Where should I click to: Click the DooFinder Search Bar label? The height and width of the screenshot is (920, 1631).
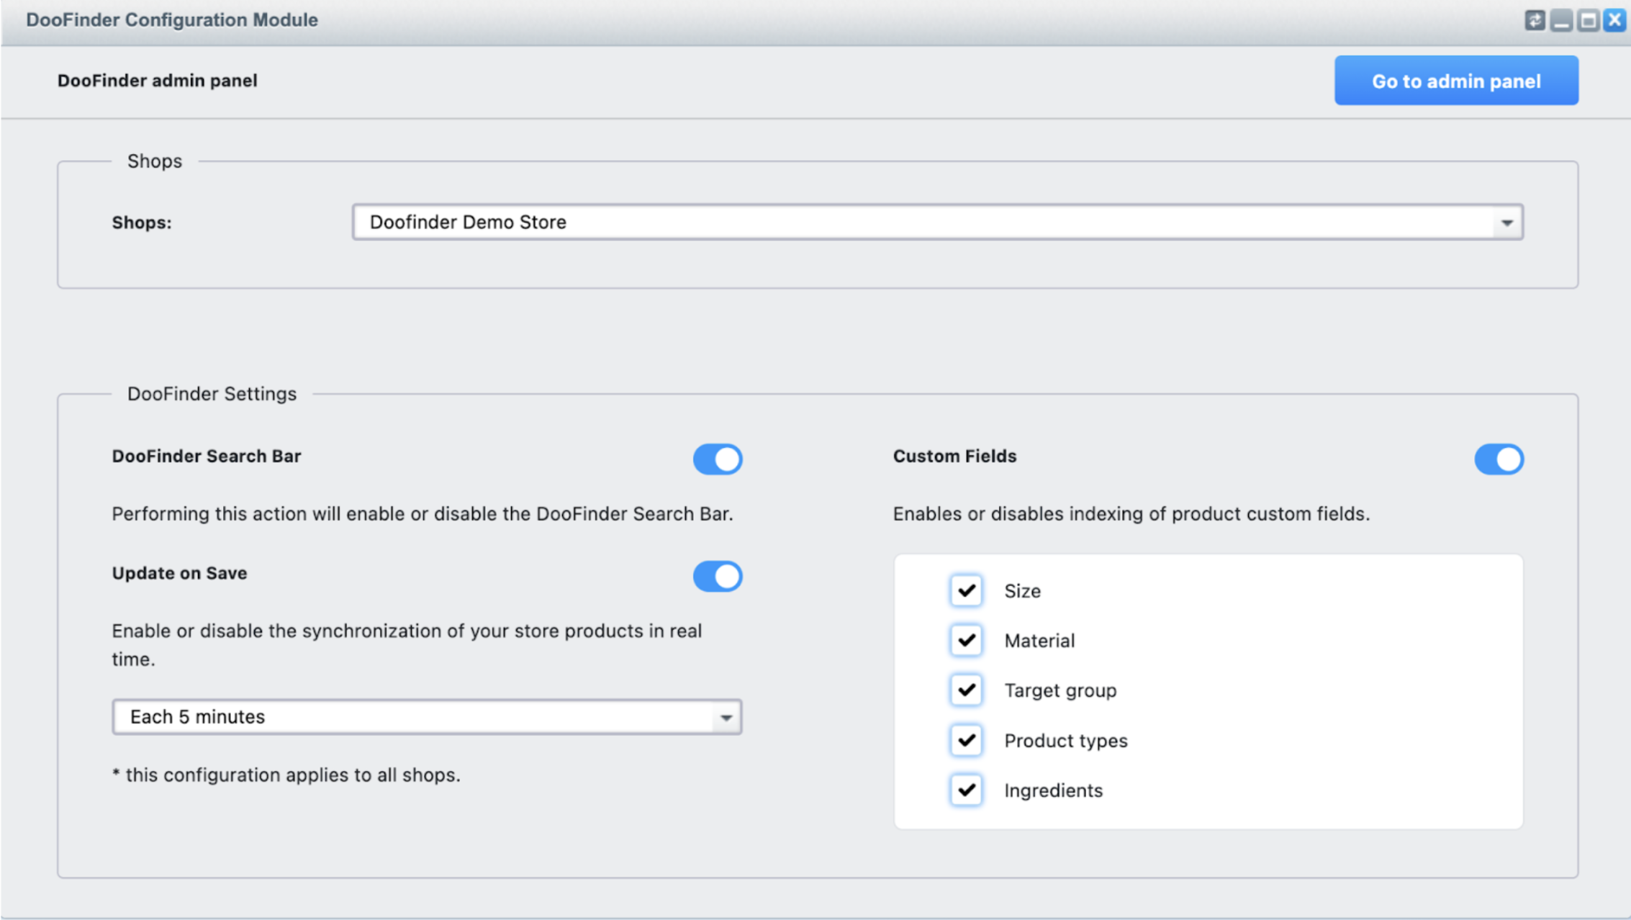207,456
